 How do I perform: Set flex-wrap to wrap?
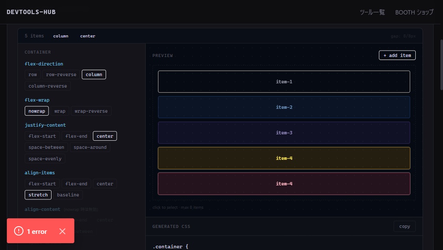(60, 111)
